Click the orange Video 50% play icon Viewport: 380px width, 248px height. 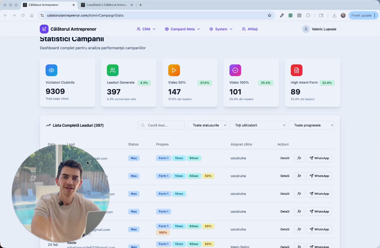174,70
